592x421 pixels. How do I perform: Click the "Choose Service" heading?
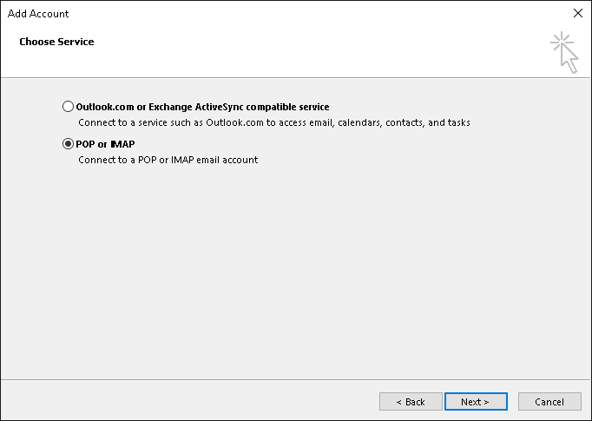click(x=56, y=42)
